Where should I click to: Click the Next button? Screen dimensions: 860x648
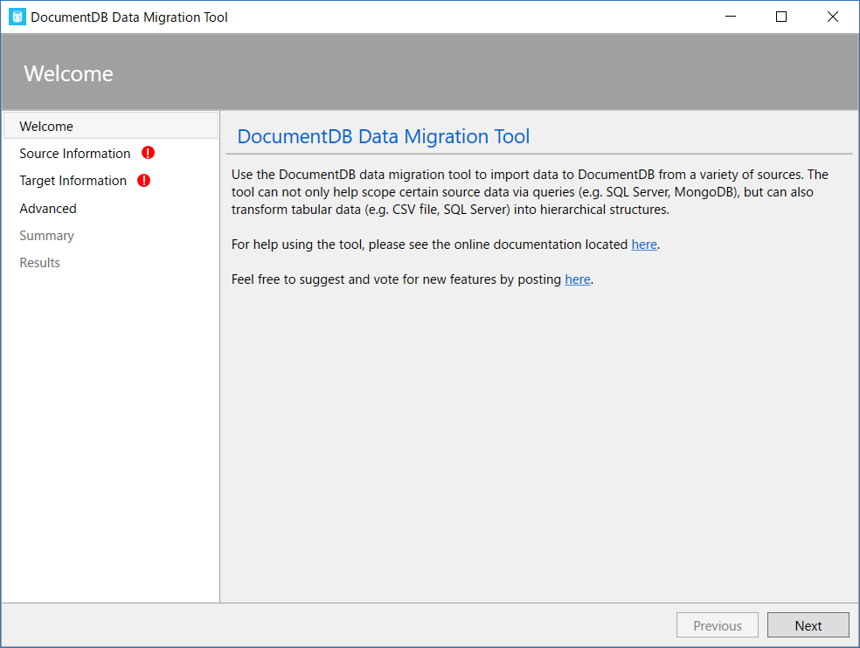point(808,625)
